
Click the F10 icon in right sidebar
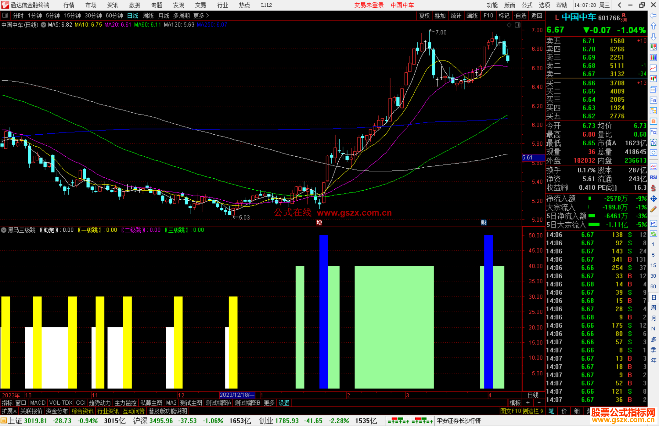[x=653, y=100]
